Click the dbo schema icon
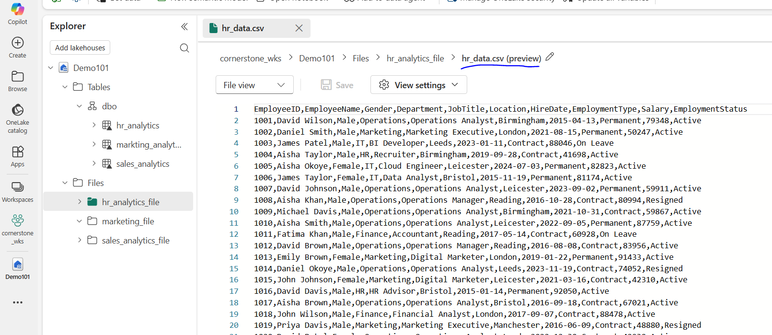772x335 pixels. 92,106
